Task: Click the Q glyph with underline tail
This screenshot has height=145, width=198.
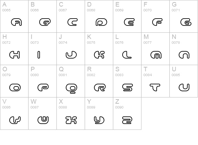Action: tap(72, 89)
